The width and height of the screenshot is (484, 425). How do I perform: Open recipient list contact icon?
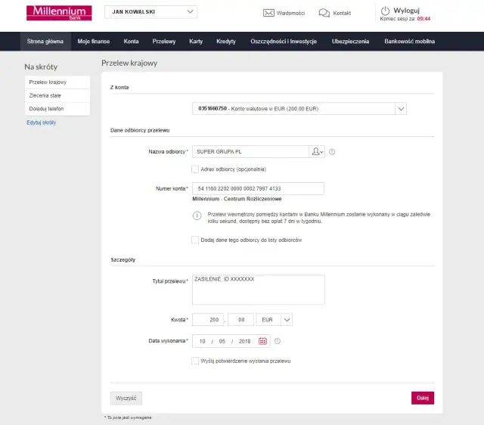click(x=318, y=151)
